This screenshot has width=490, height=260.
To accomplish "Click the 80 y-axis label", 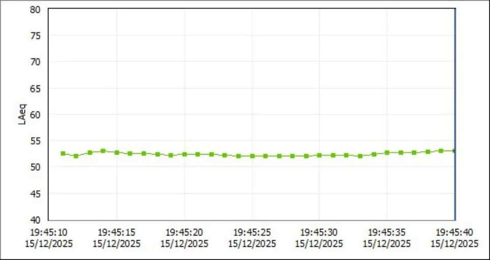I will 35,9.
